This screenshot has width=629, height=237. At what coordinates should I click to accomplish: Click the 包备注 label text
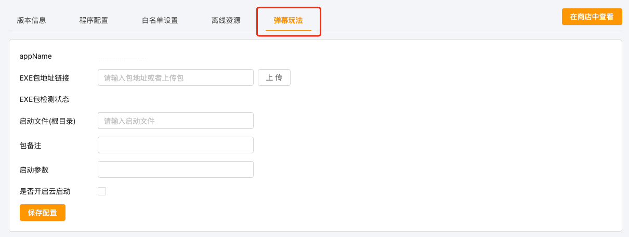click(x=30, y=146)
